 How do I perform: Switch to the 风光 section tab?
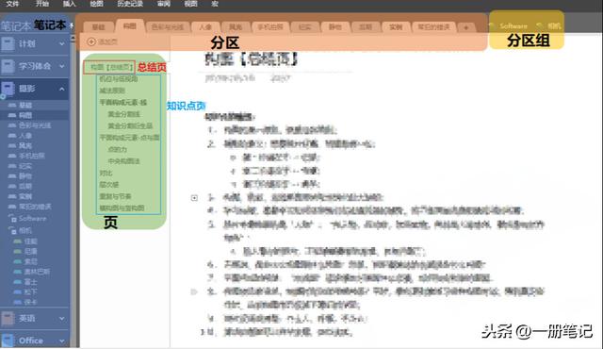point(236,27)
